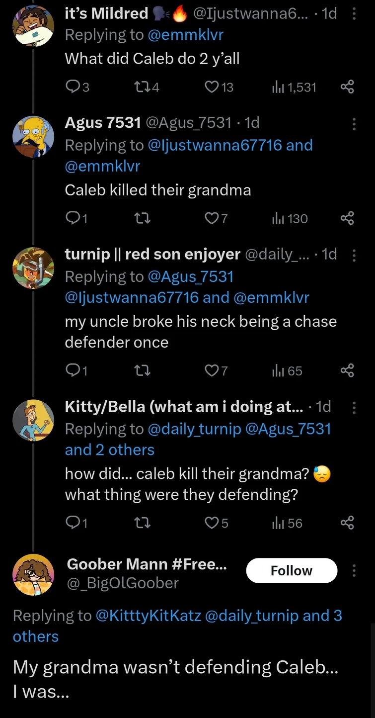The image size is (375, 718).
Task: Click Goober Mann's profile picture
Action: (x=33, y=574)
